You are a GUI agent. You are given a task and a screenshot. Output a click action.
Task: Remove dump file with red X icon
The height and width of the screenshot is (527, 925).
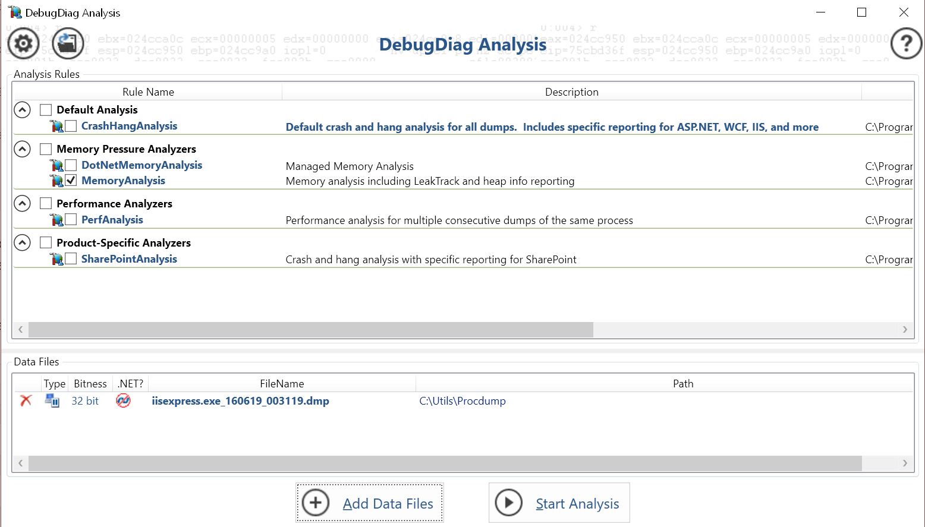[x=26, y=400]
